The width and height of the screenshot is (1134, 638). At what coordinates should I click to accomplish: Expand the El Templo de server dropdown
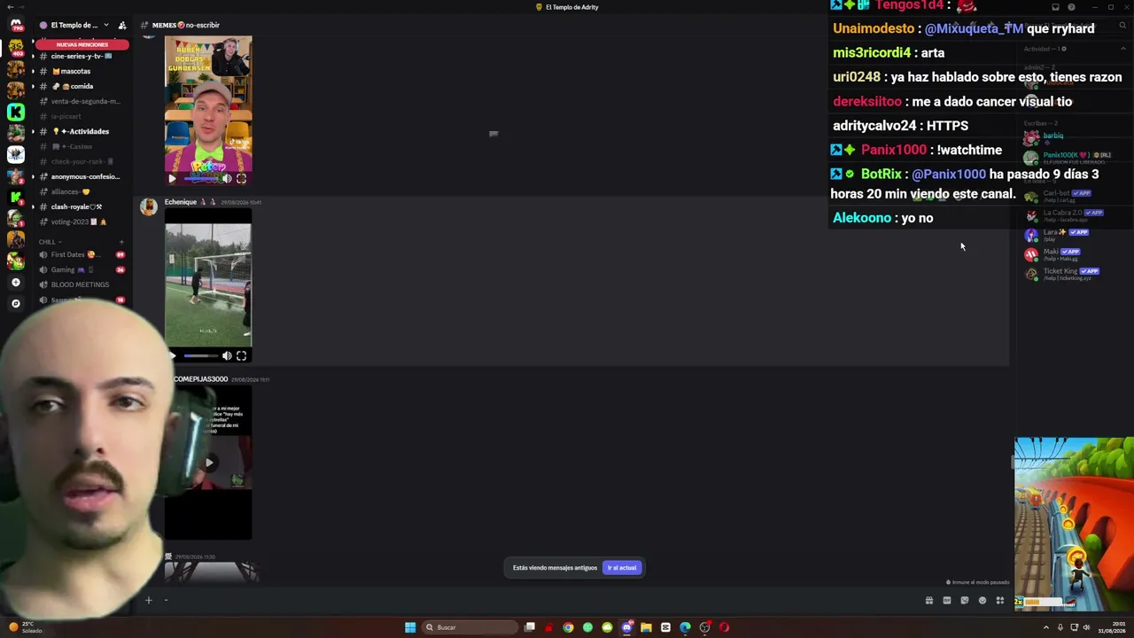tap(106, 25)
